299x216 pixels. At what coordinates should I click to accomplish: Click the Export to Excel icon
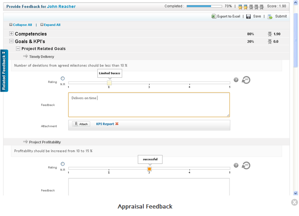point(214,16)
